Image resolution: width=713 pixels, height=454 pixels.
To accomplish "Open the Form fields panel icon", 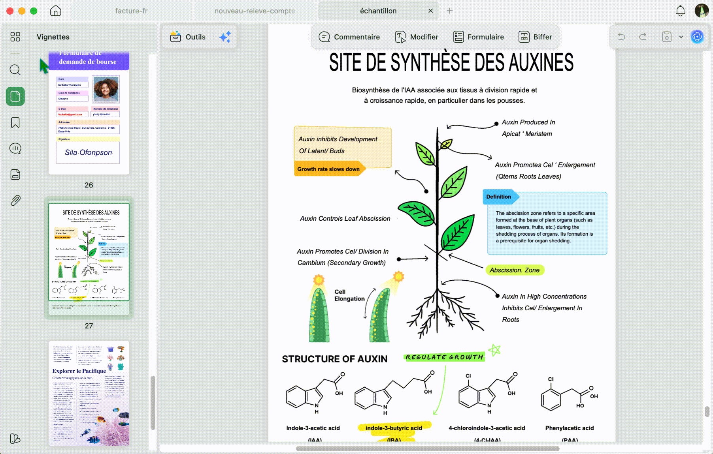I will 15,174.
